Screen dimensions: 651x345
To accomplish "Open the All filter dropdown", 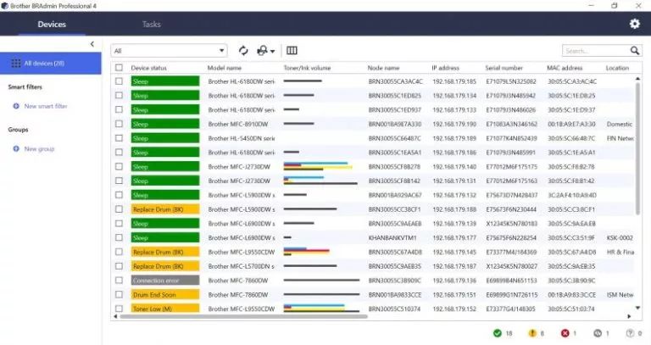I will 170,51.
